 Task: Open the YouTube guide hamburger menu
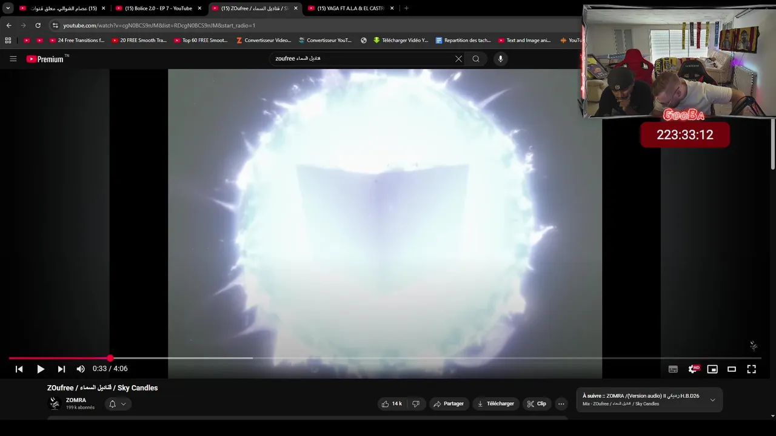[x=13, y=59]
